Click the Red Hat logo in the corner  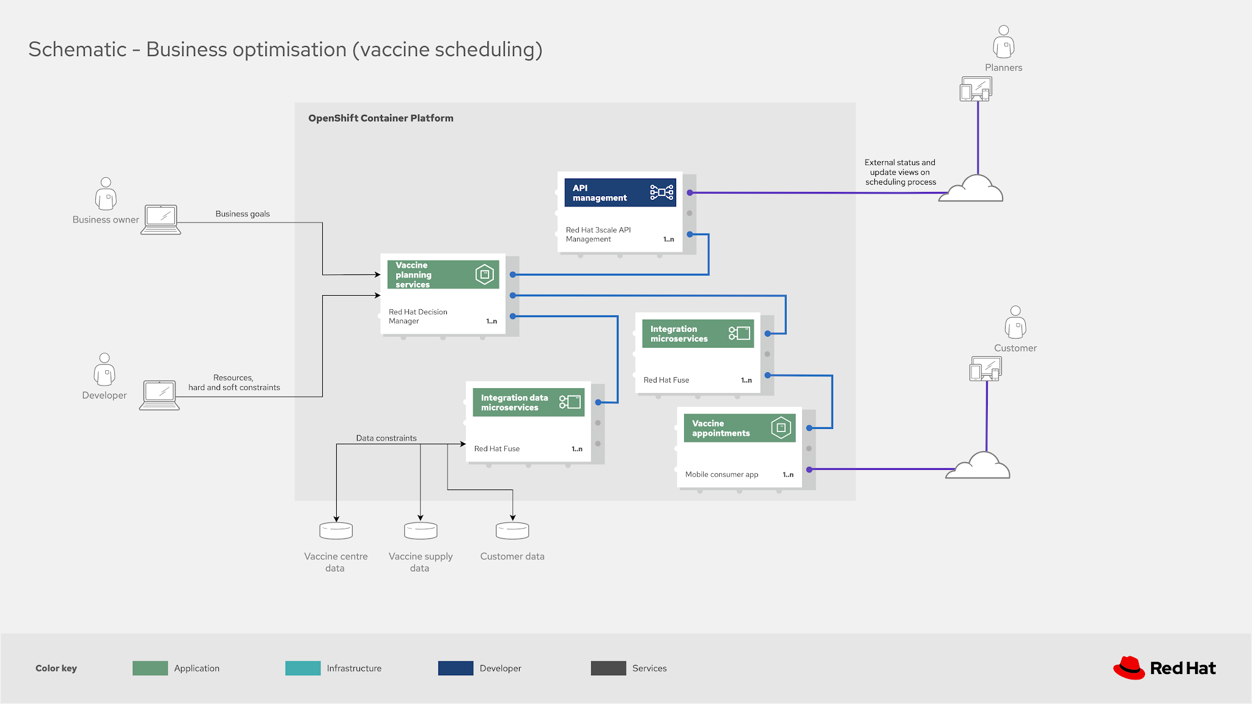(x=1164, y=668)
